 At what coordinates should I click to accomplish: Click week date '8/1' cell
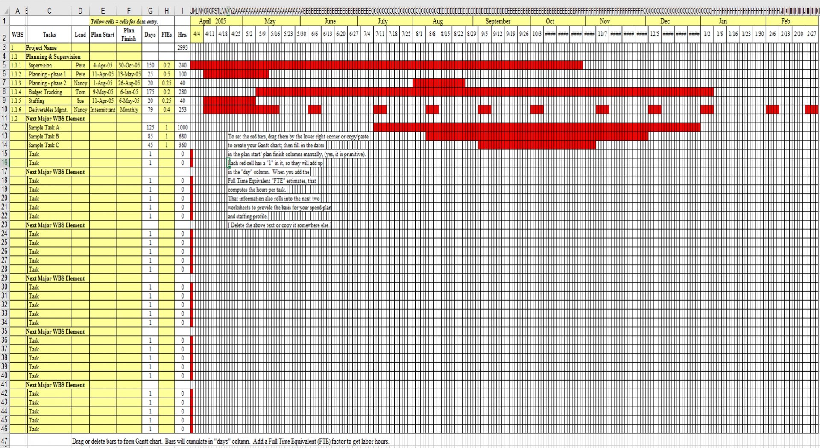tap(419, 34)
